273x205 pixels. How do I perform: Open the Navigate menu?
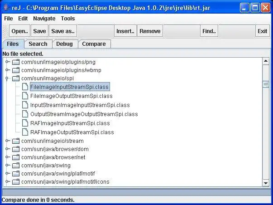tap(44, 19)
